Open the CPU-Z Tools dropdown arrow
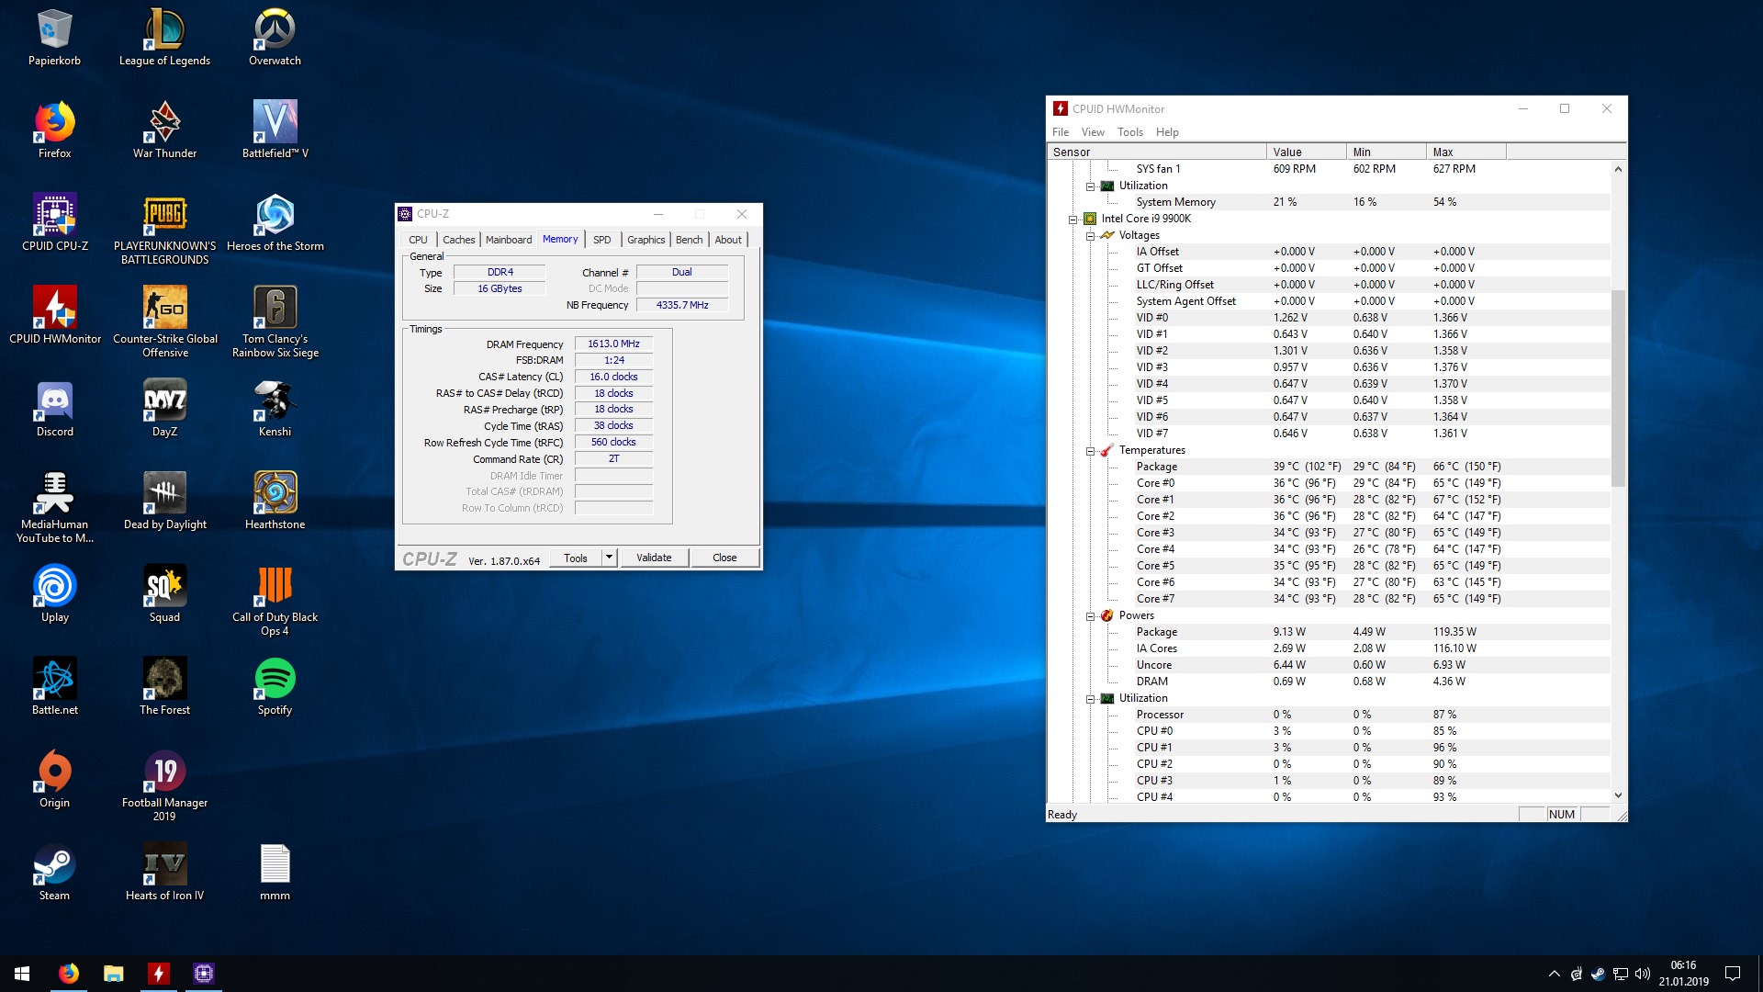This screenshot has height=992, width=1763. click(x=608, y=558)
